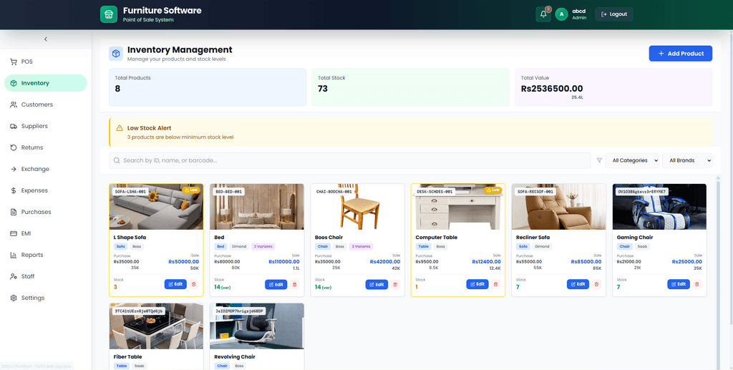Screen dimensions: 733x370
Task: Click the Total Products summary card
Action: click(x=208, y=87)
